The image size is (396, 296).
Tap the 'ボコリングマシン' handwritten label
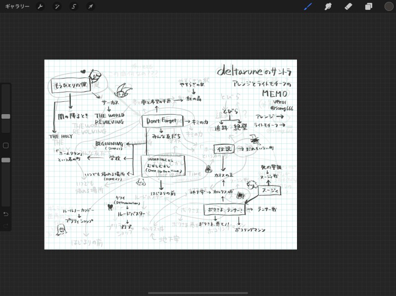click(x=250, y=230)
